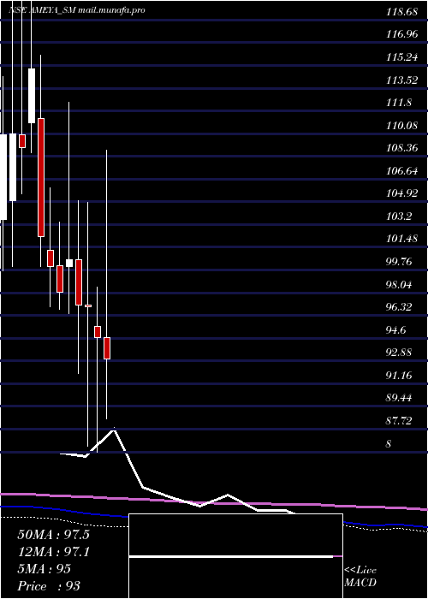Viewport: 428px width, 599px height.
Task: Click the tall white candlestick body near 113.52
Action: point(32,96)
